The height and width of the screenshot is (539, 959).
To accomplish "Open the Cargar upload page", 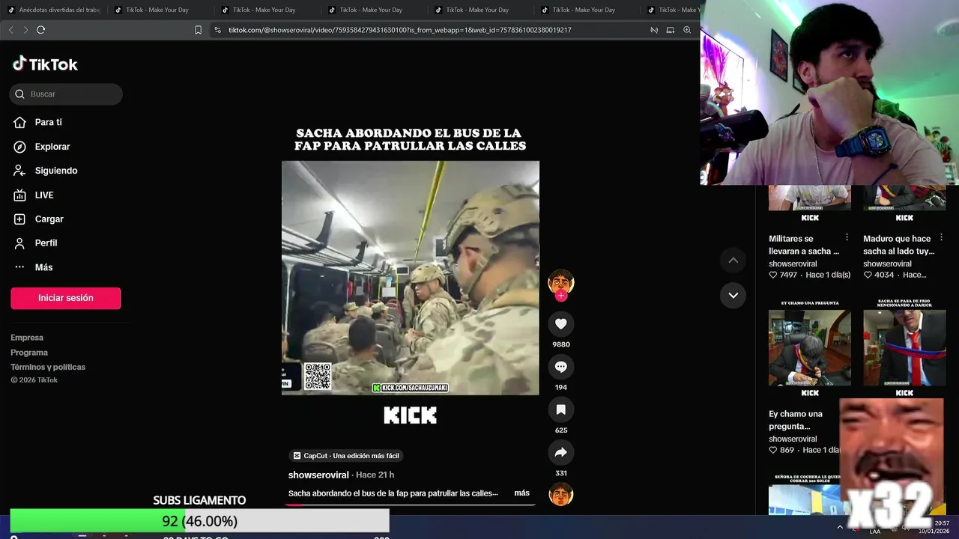I will [49, 219].
